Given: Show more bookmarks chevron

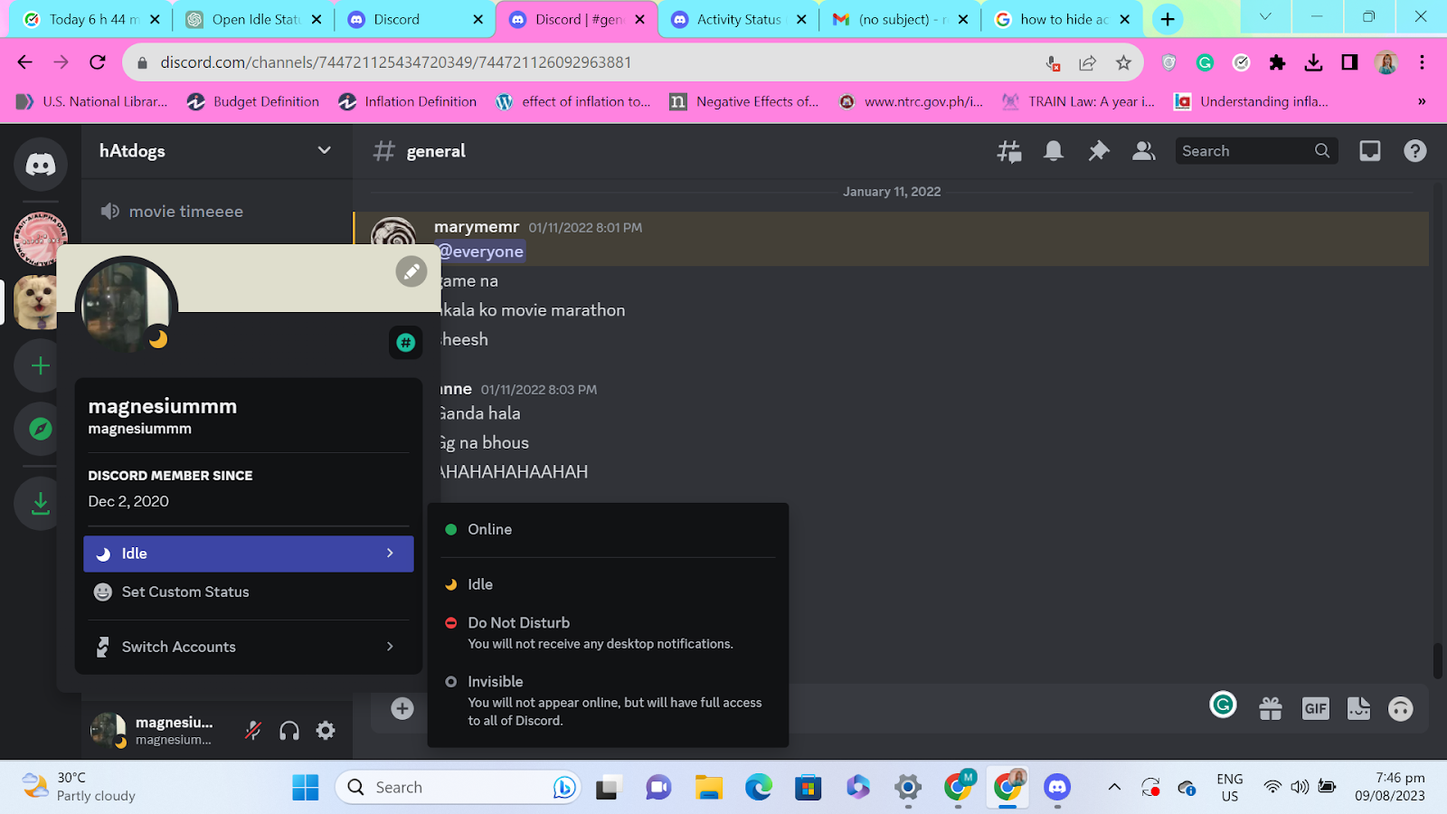Looking at the screenshot, I should 1422,101.
